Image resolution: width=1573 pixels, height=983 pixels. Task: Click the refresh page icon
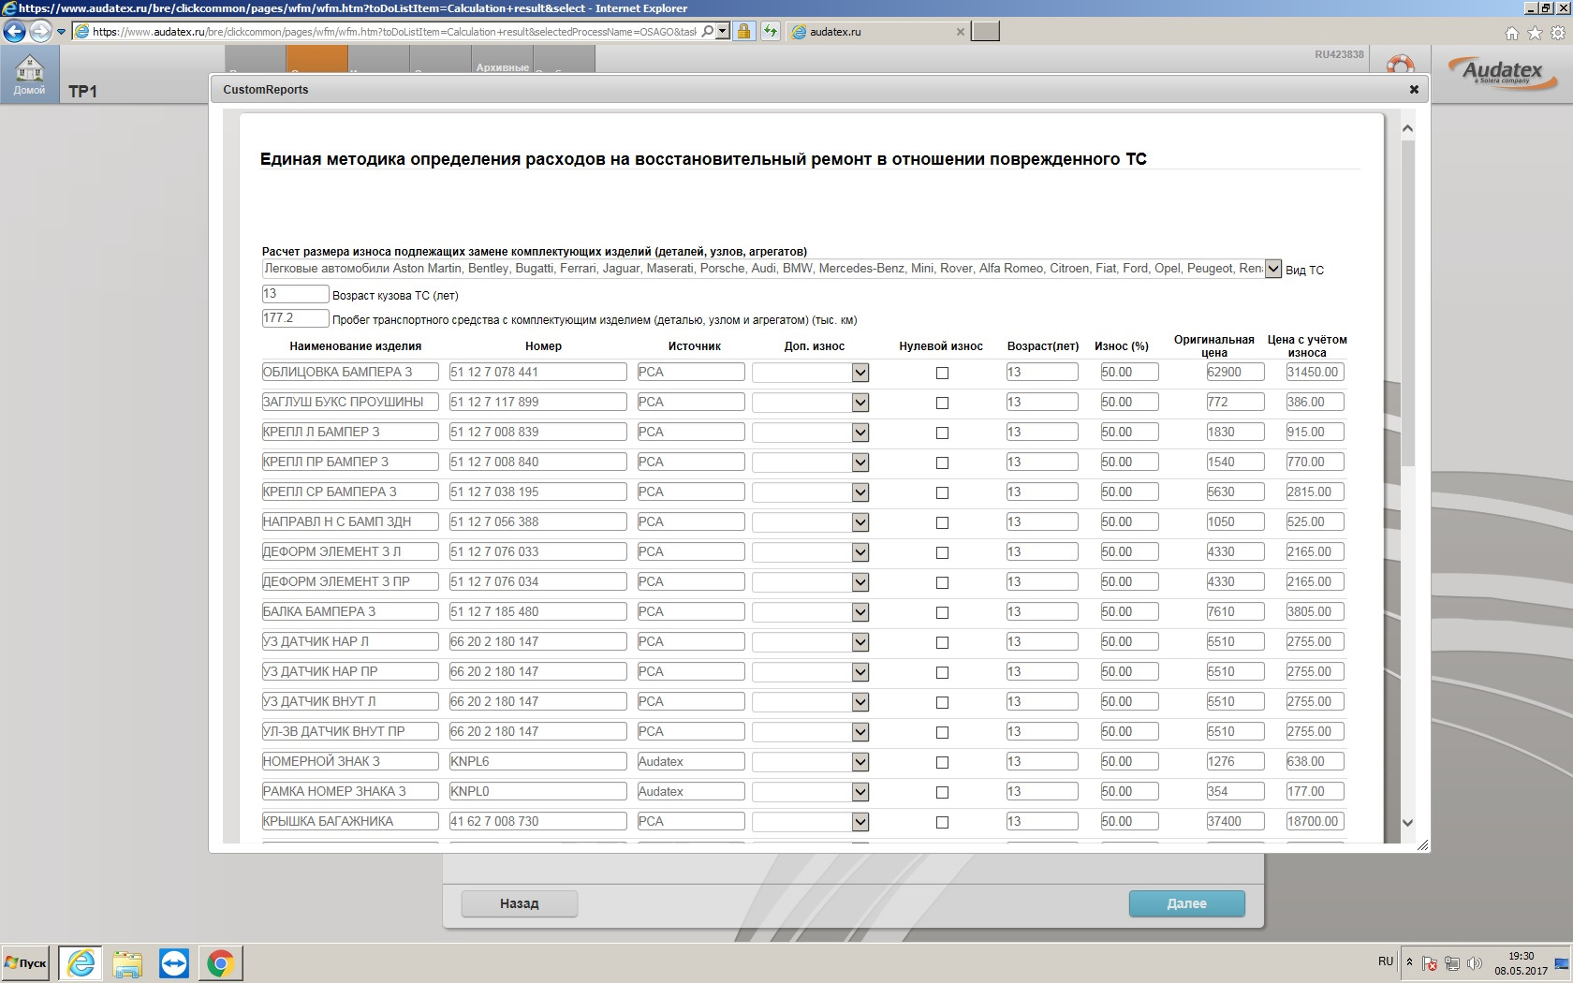pos(770,31)
